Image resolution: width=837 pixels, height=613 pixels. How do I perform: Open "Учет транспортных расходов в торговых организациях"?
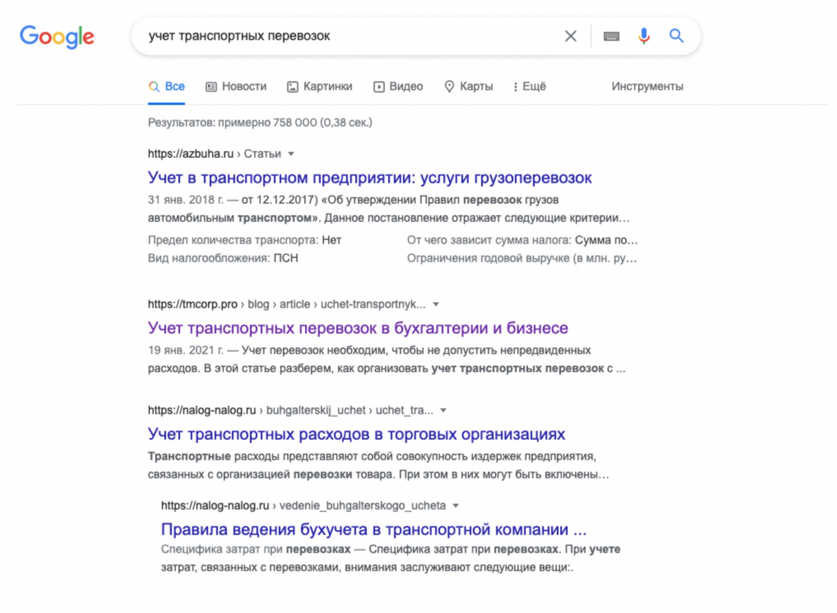click(x=356, y=434)
